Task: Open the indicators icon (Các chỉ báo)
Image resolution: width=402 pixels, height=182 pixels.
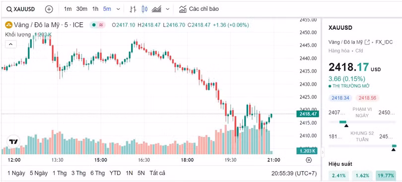Action: coord(183,9)
